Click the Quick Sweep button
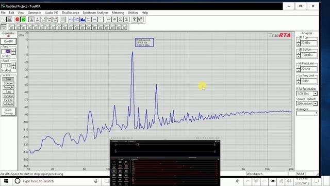330x186 pixels. 8,112
